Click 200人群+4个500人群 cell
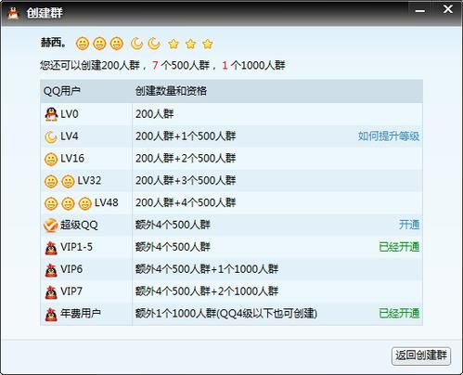 186,202
